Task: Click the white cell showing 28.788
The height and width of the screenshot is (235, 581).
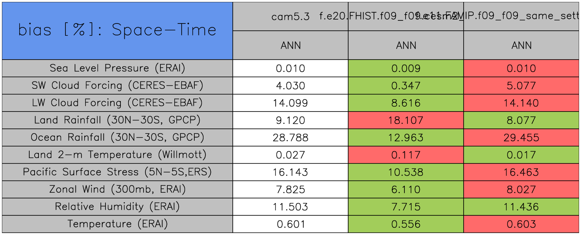Action: click(x=290, y=137)
